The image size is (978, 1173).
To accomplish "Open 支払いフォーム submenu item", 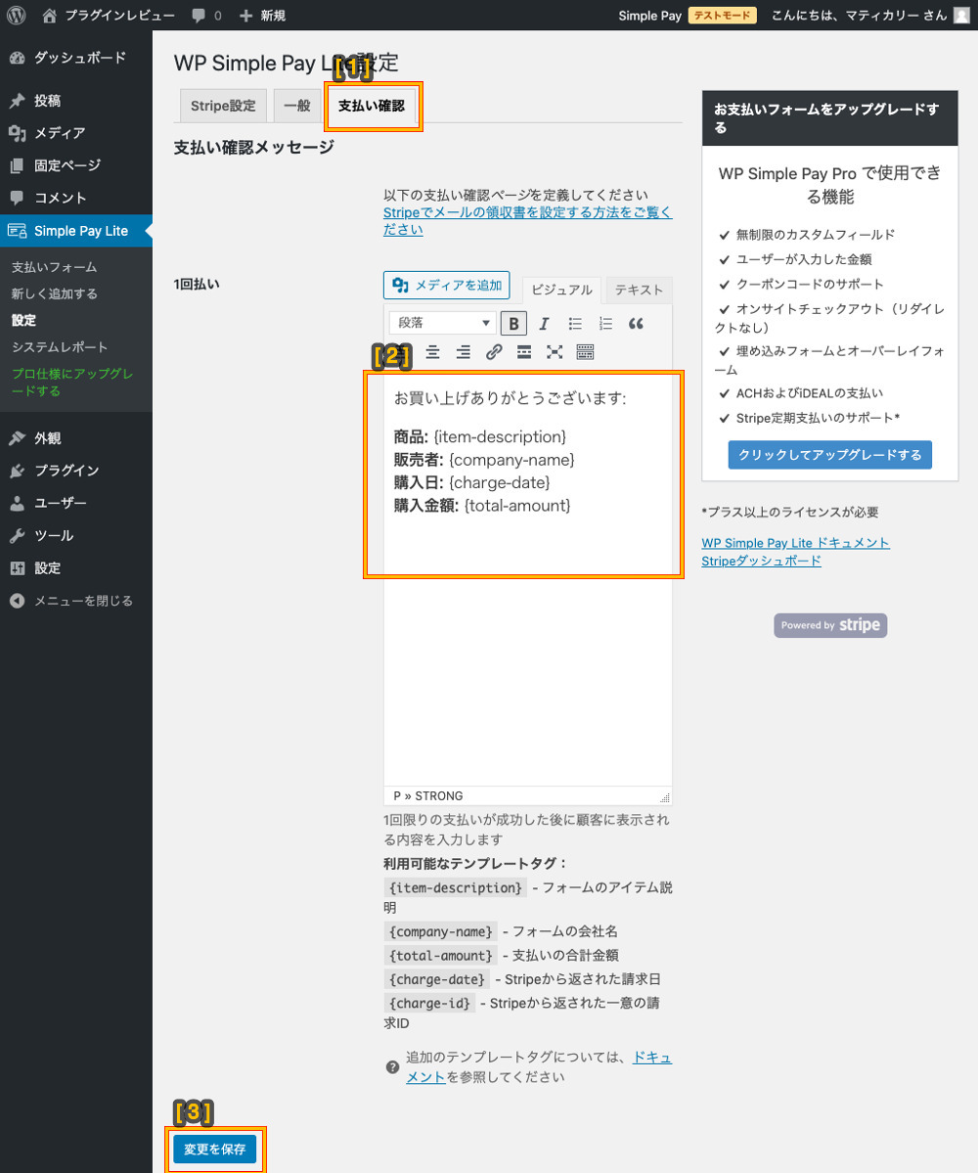I will pyautogui.click(x=54, y=267).
